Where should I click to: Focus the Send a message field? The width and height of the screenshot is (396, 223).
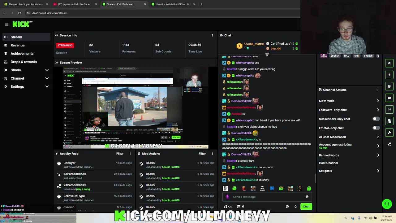click(267, 197)
